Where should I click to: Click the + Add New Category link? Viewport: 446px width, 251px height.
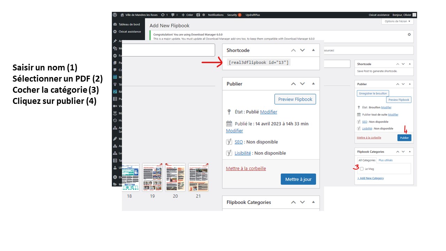tap(370, 178)
